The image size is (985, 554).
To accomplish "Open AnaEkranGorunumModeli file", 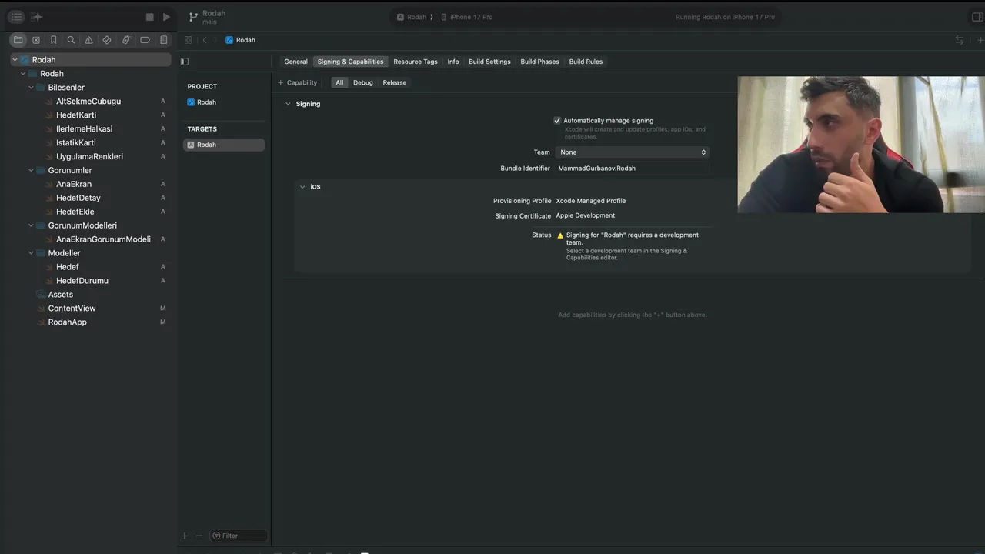I will click(103, 239).
